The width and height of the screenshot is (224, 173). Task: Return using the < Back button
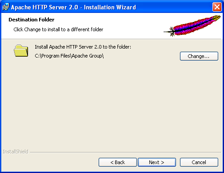pos(118,162)
